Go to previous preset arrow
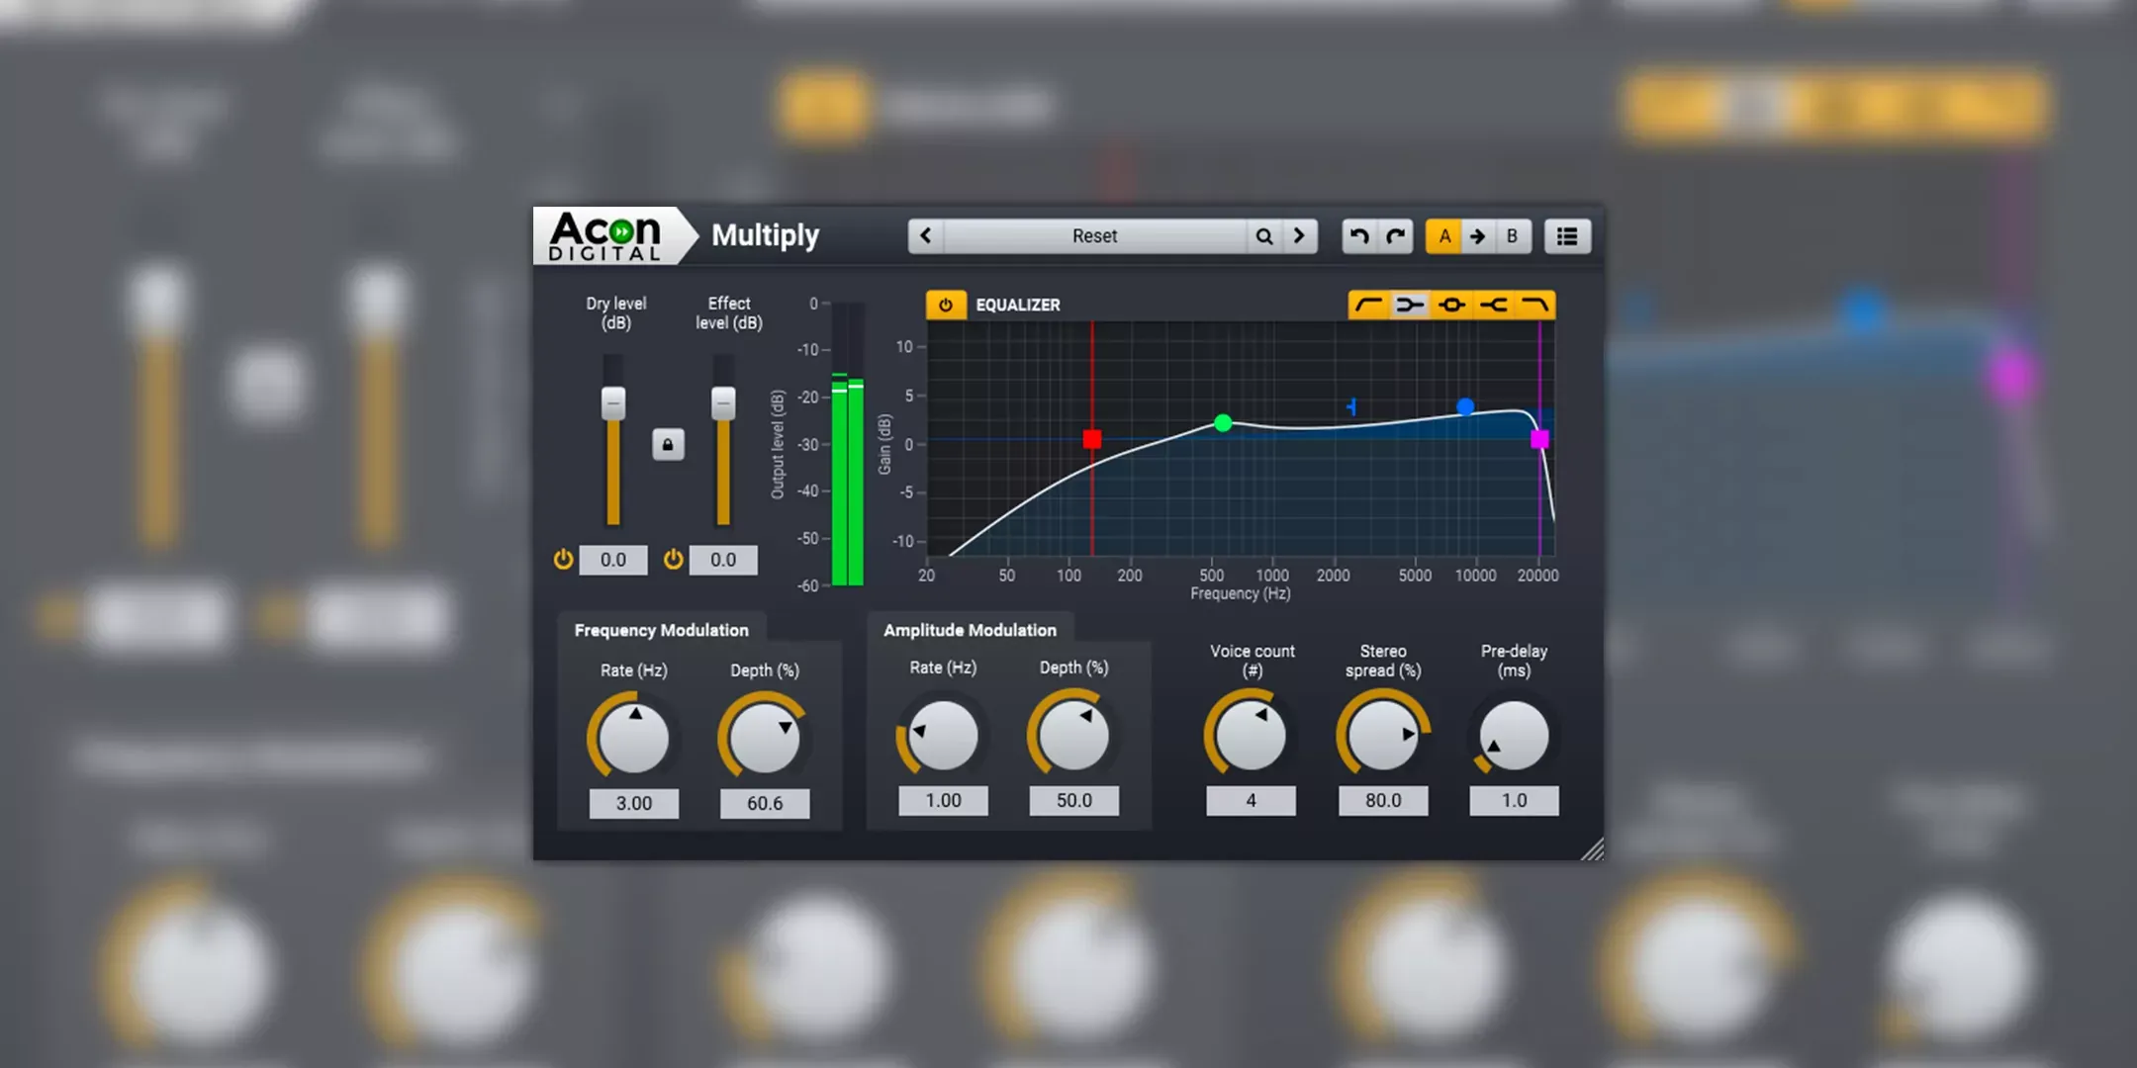 pos(926,236)
